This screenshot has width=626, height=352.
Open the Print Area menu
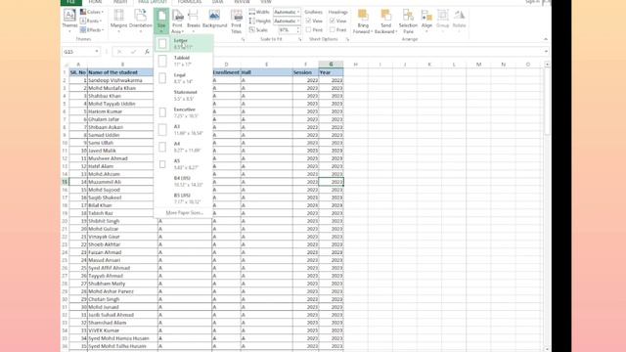[177, 22]
